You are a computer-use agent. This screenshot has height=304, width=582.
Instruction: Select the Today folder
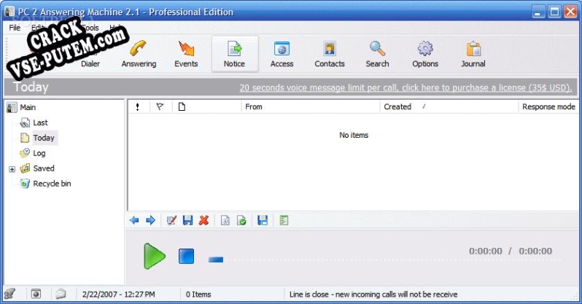click(x=44, y=138)
